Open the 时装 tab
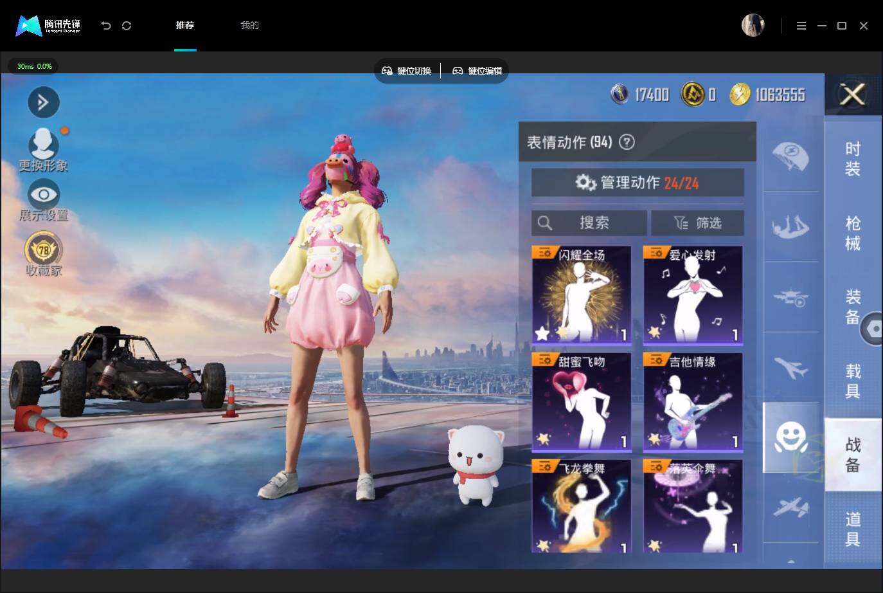883x593 pixels. pos(853,159)
